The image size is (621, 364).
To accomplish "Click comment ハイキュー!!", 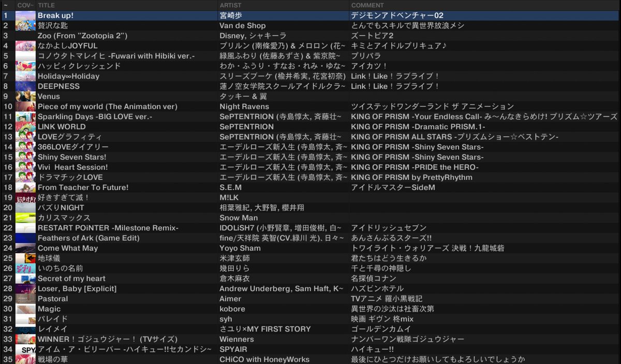I will click(x=373, y=350).
